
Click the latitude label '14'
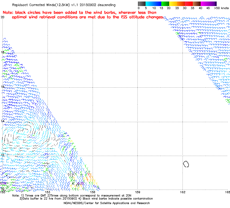[x=2, y=121]
